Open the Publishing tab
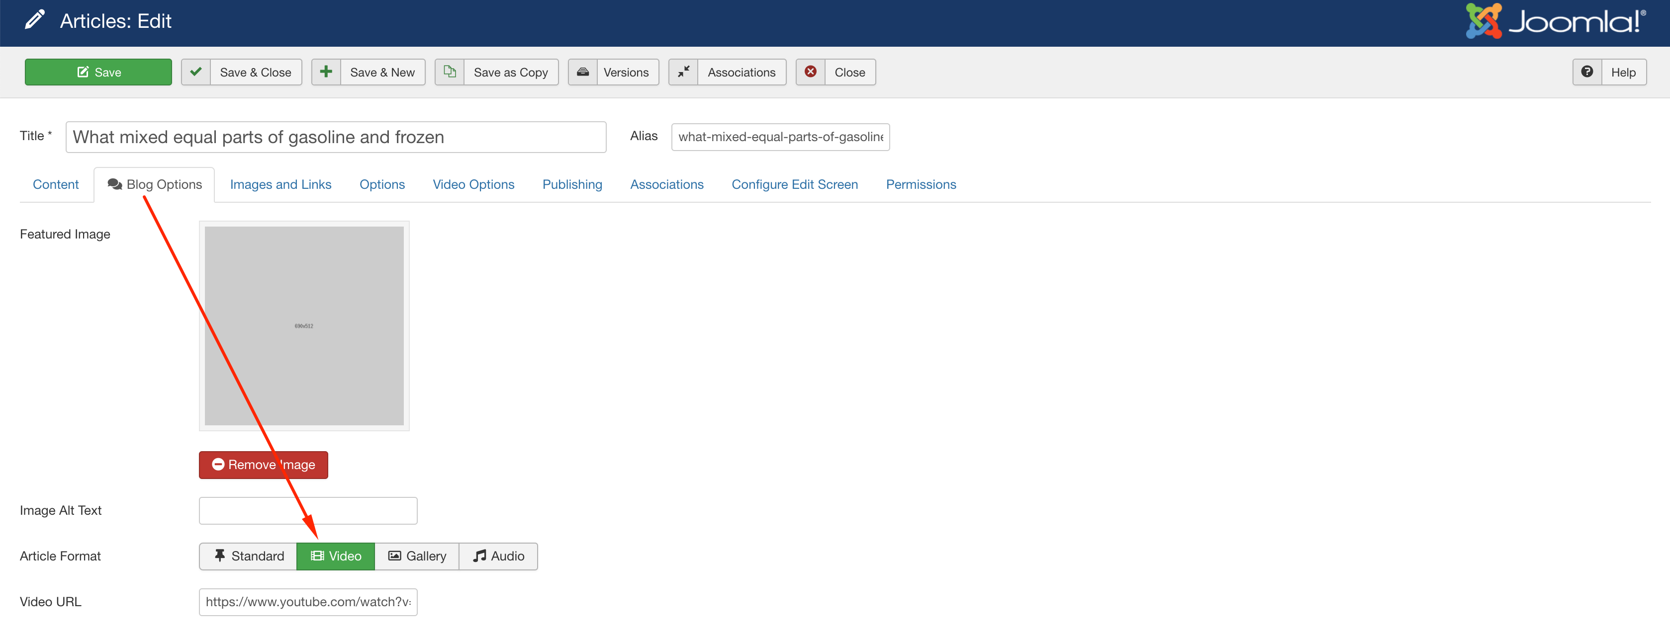Screen dimensions: 1670x636 572,184
